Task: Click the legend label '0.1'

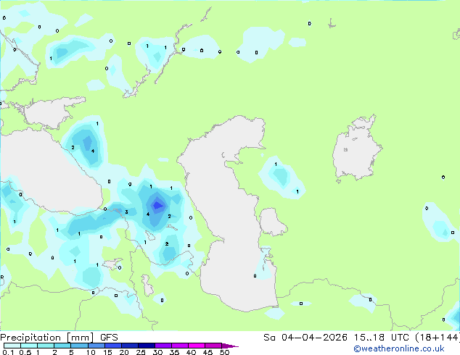Action: 8,352
